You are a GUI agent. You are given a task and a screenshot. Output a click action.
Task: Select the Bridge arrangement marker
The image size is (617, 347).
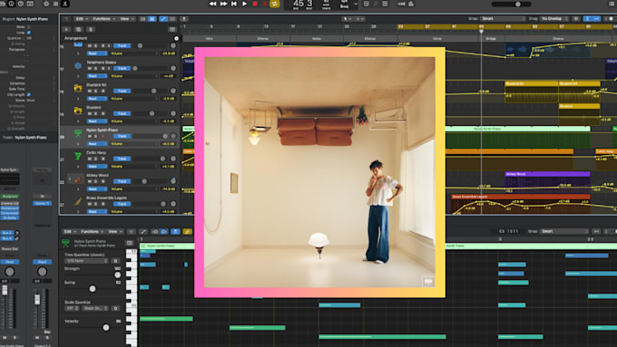[x=491, y=39]
